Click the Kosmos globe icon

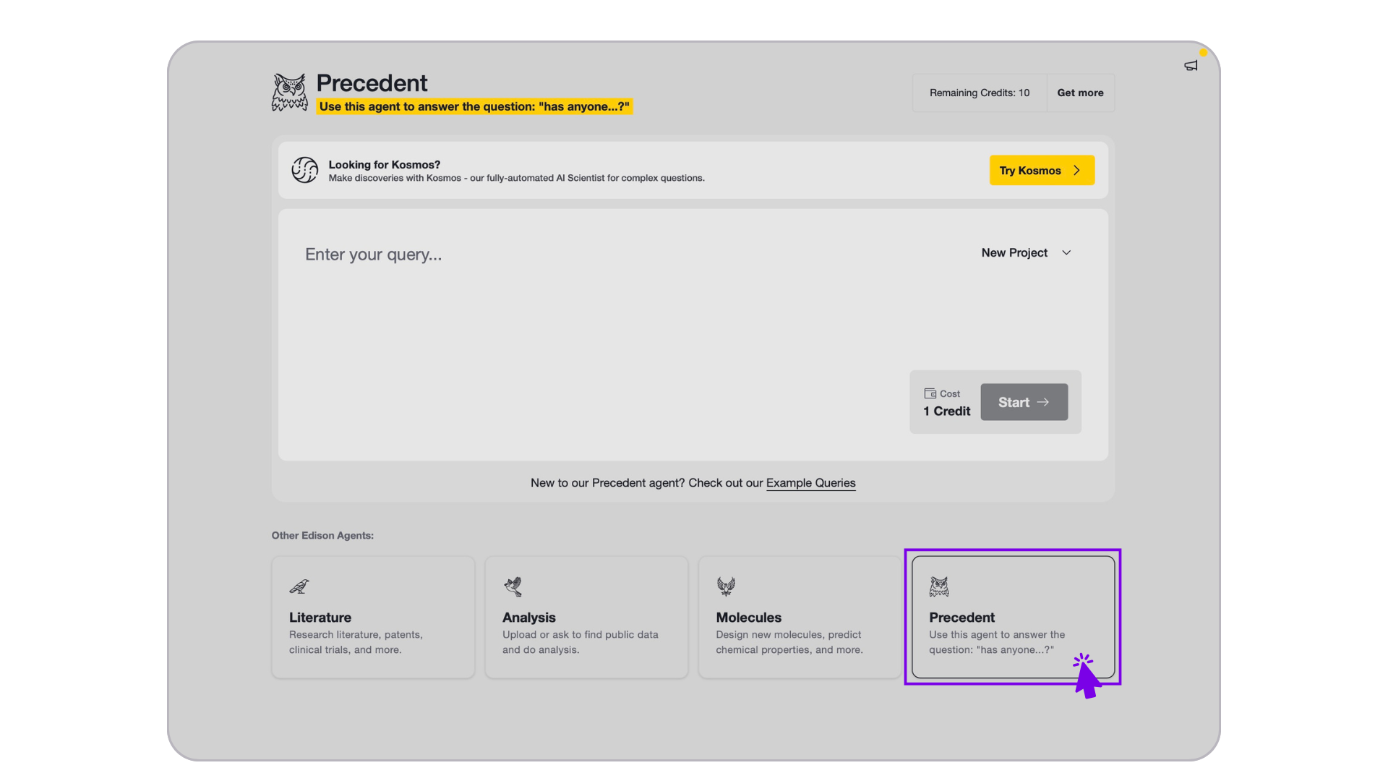pyautogui.click(x=304, y=171)
